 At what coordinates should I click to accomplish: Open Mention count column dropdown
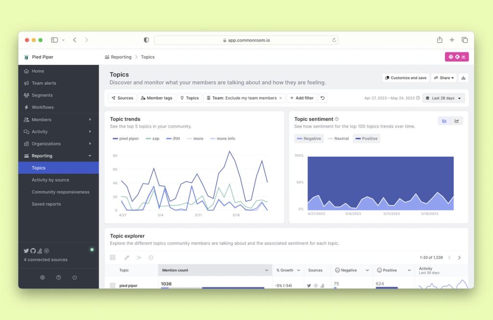point(266,270)
